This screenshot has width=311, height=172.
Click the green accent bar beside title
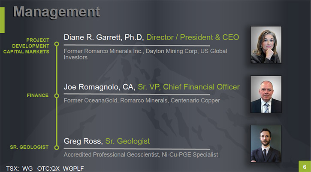click(x=2, y=20)
